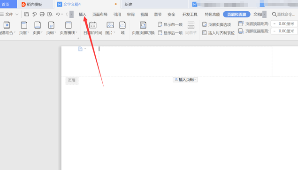Open the 视图 tab
The width and height of the screenshot is (298, 170).
click(144, 14)
